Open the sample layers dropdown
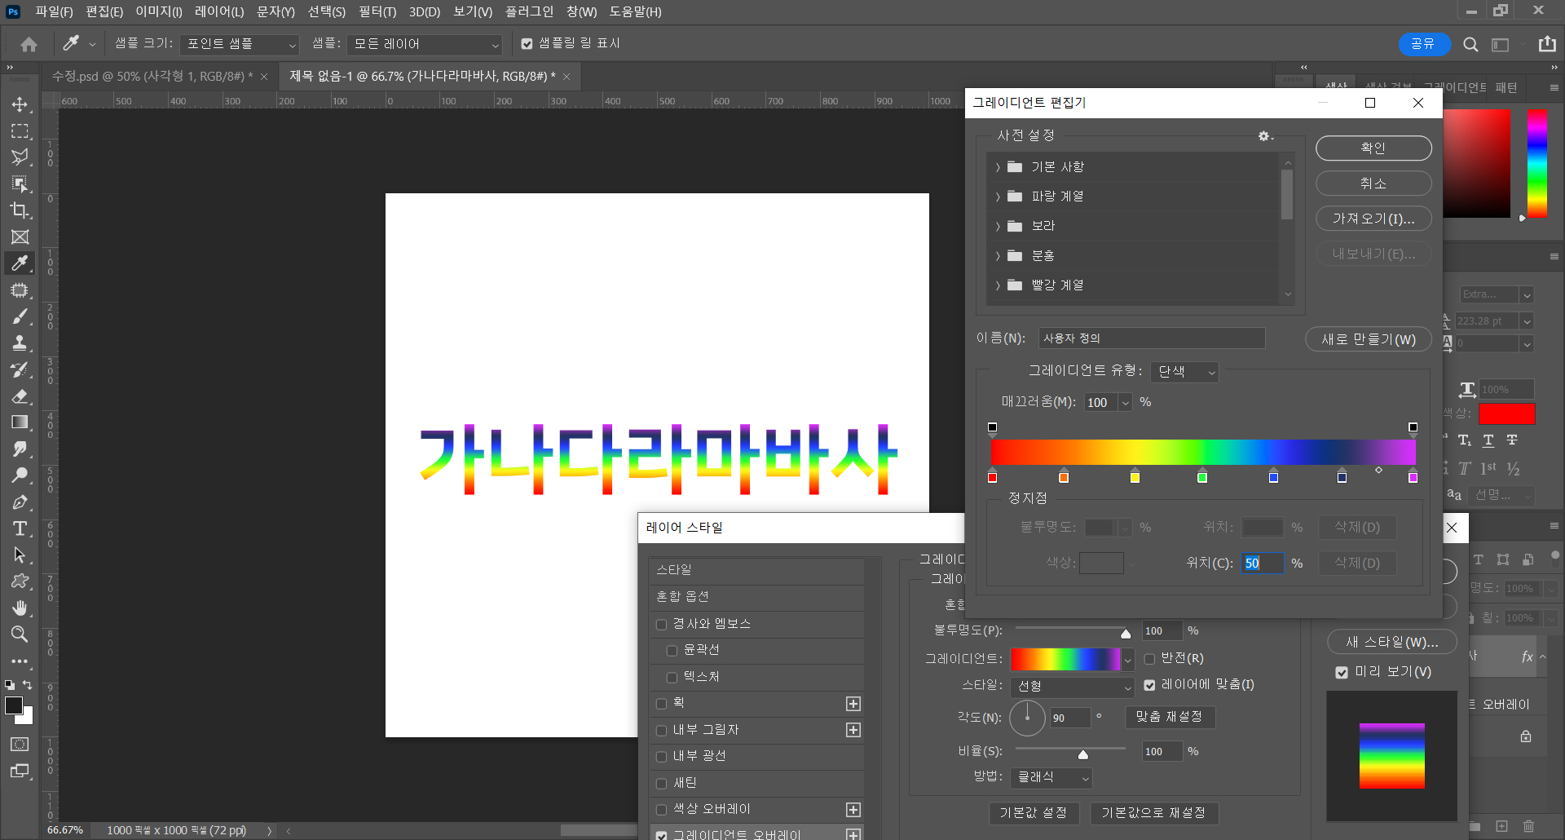This screenshot has height=840, width=1565. click(x=425, y=44)
